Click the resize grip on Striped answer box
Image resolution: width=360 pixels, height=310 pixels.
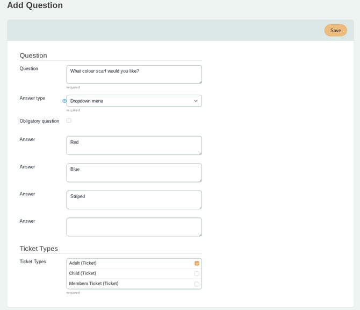[x=200, y=207]
